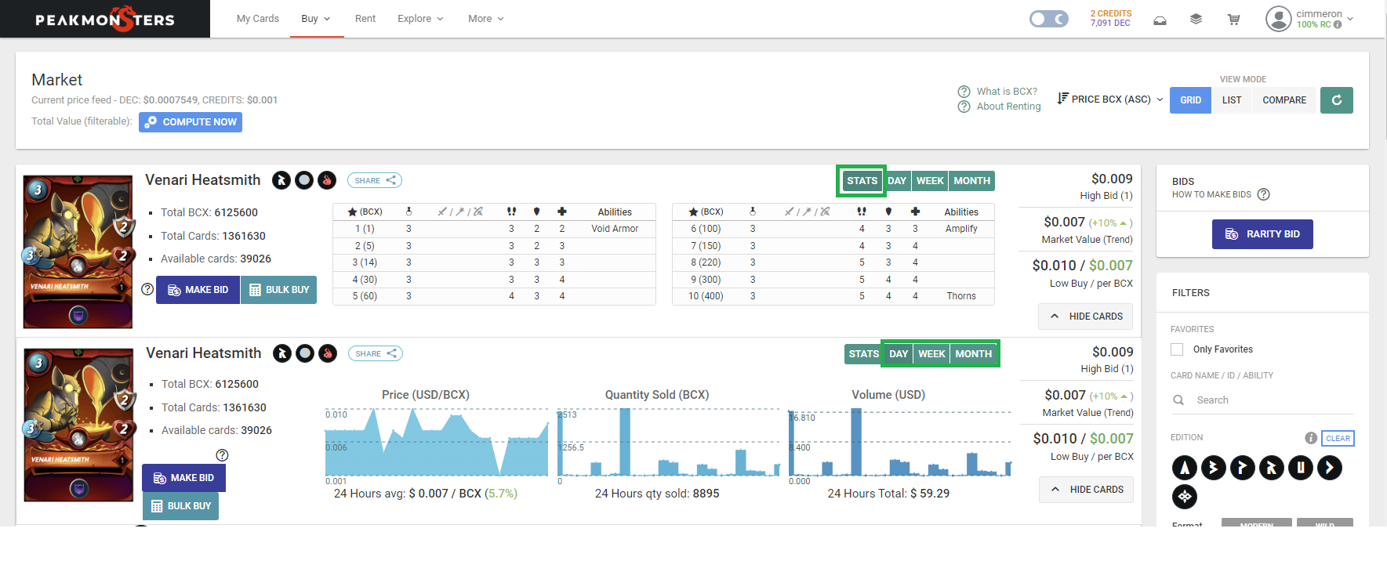The image size is (1387, 579).
Task: Select the diamond-pattern edition filter icon
Action: [x=1185, y=497]
